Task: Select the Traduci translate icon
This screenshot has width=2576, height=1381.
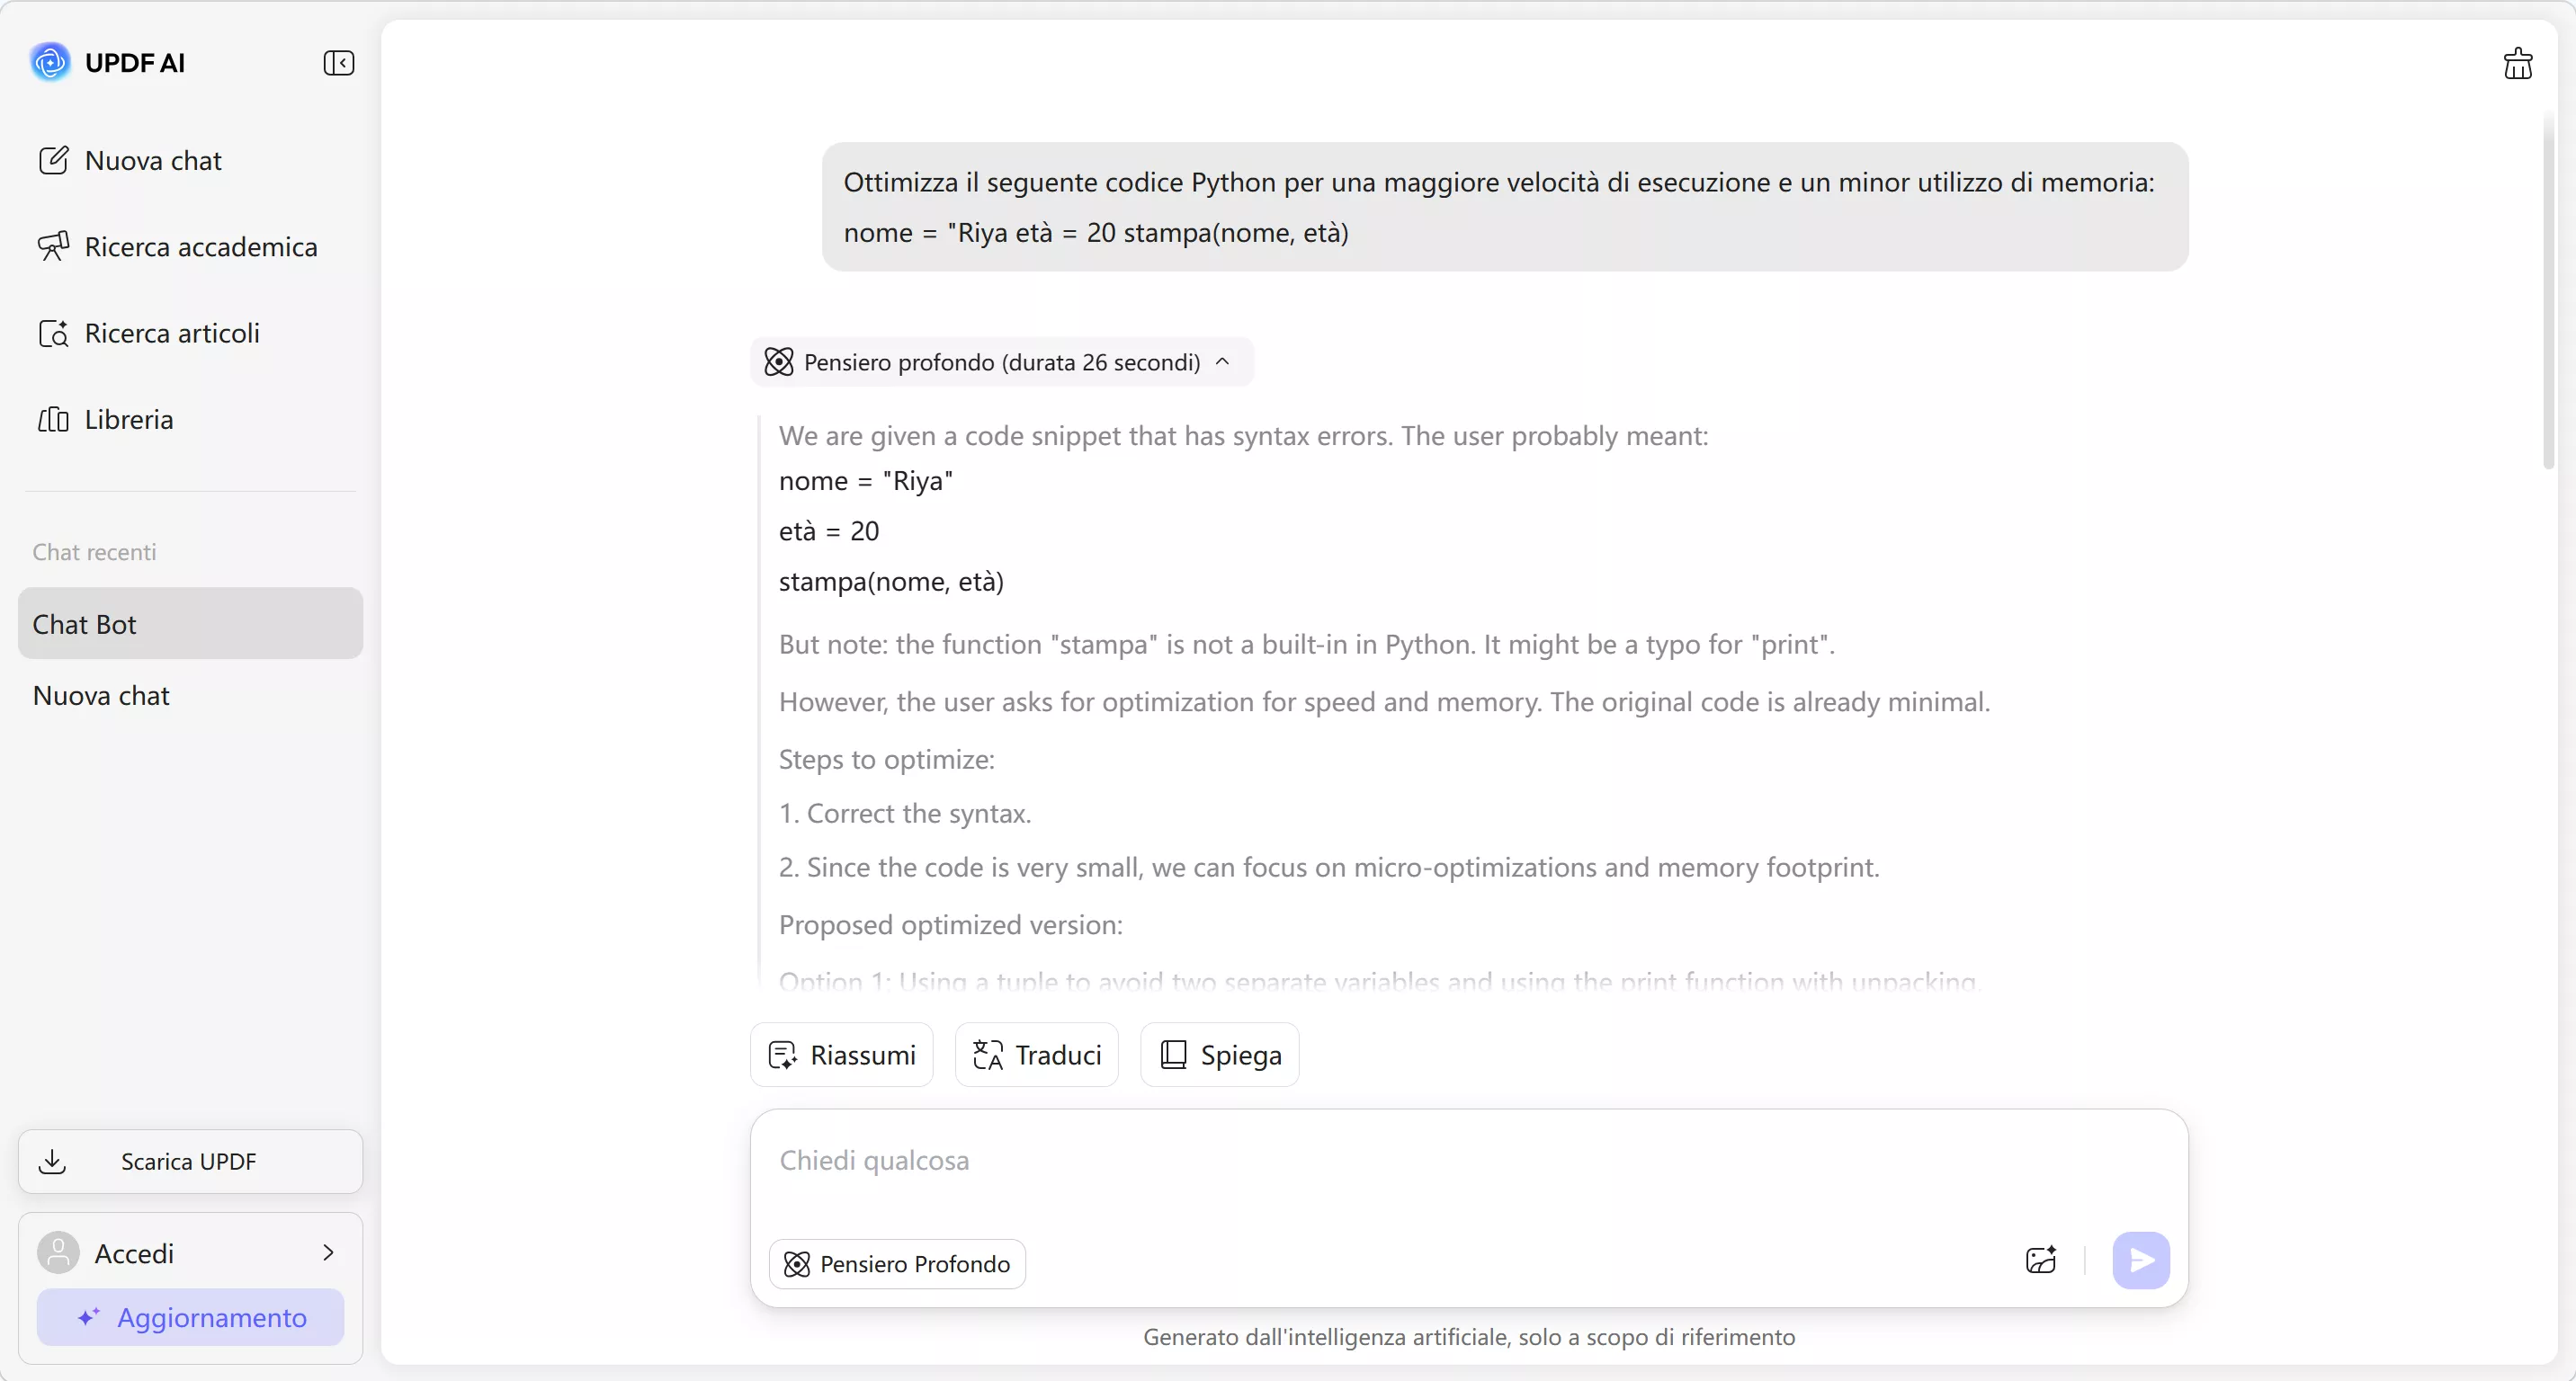Action: point(986,1055)
